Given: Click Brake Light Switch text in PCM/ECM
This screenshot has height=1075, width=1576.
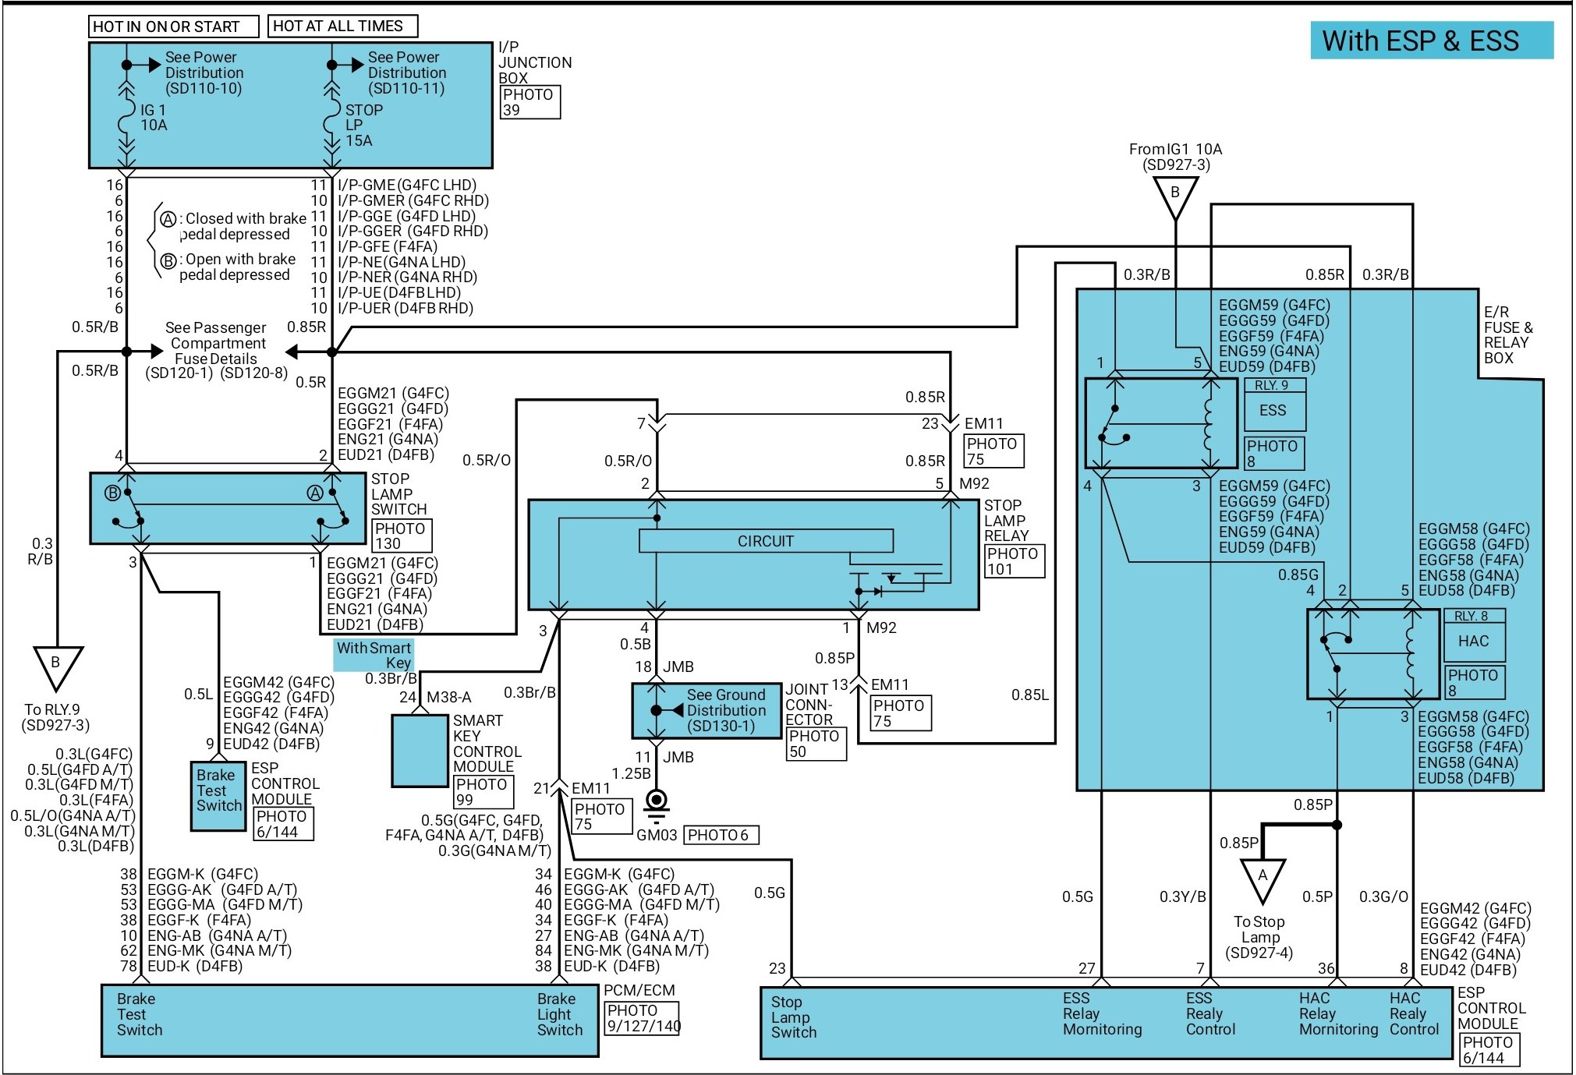Looking at the screenshot, I should (x=559, y=1014).
